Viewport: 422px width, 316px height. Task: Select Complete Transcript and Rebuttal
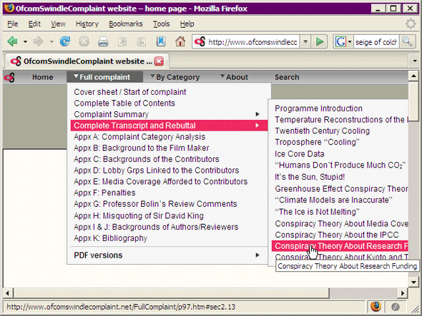(169, 126)
